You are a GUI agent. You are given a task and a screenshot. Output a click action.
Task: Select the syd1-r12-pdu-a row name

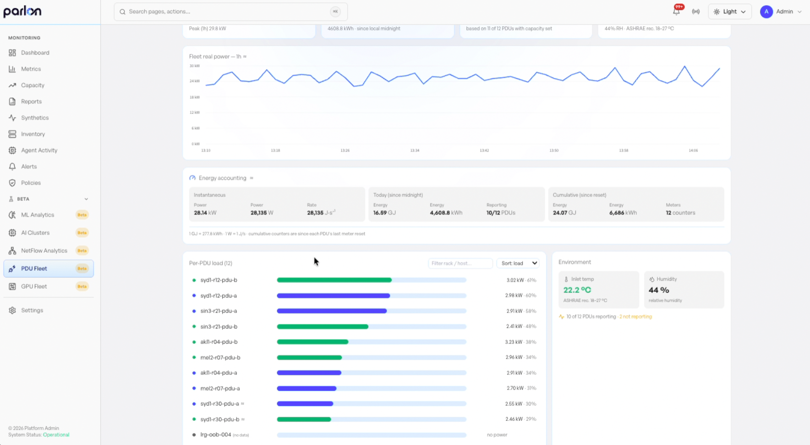coord(219,296)
